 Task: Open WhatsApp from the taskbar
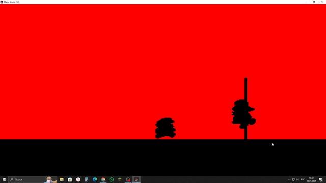[x=112, y=179]
